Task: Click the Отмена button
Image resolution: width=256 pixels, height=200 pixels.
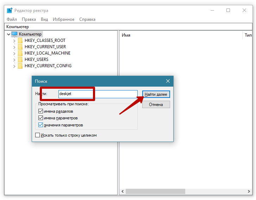Action: point(156,105)
